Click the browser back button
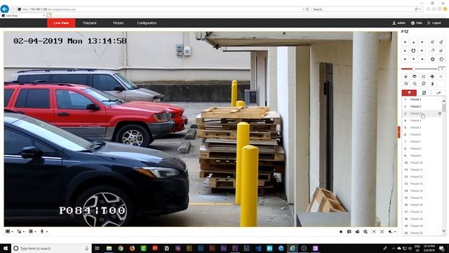The image size is (449, 253). [x=5, y=9]
